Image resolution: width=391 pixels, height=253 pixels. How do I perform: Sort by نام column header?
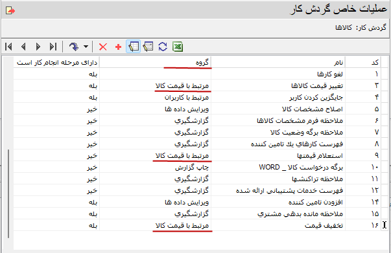[278, 63]
